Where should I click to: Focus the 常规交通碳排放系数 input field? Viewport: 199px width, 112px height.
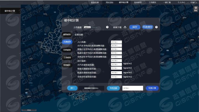pos(116,68)
